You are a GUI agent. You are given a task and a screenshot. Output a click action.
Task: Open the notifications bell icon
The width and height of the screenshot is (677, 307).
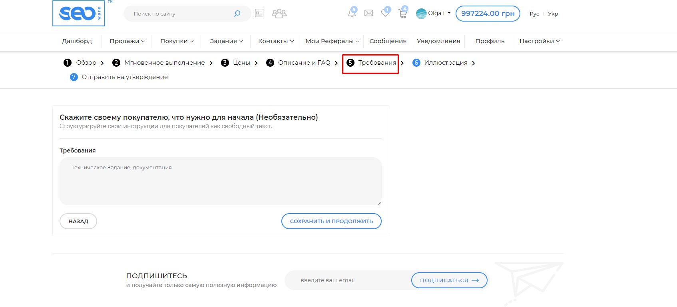tap(352, 13)
